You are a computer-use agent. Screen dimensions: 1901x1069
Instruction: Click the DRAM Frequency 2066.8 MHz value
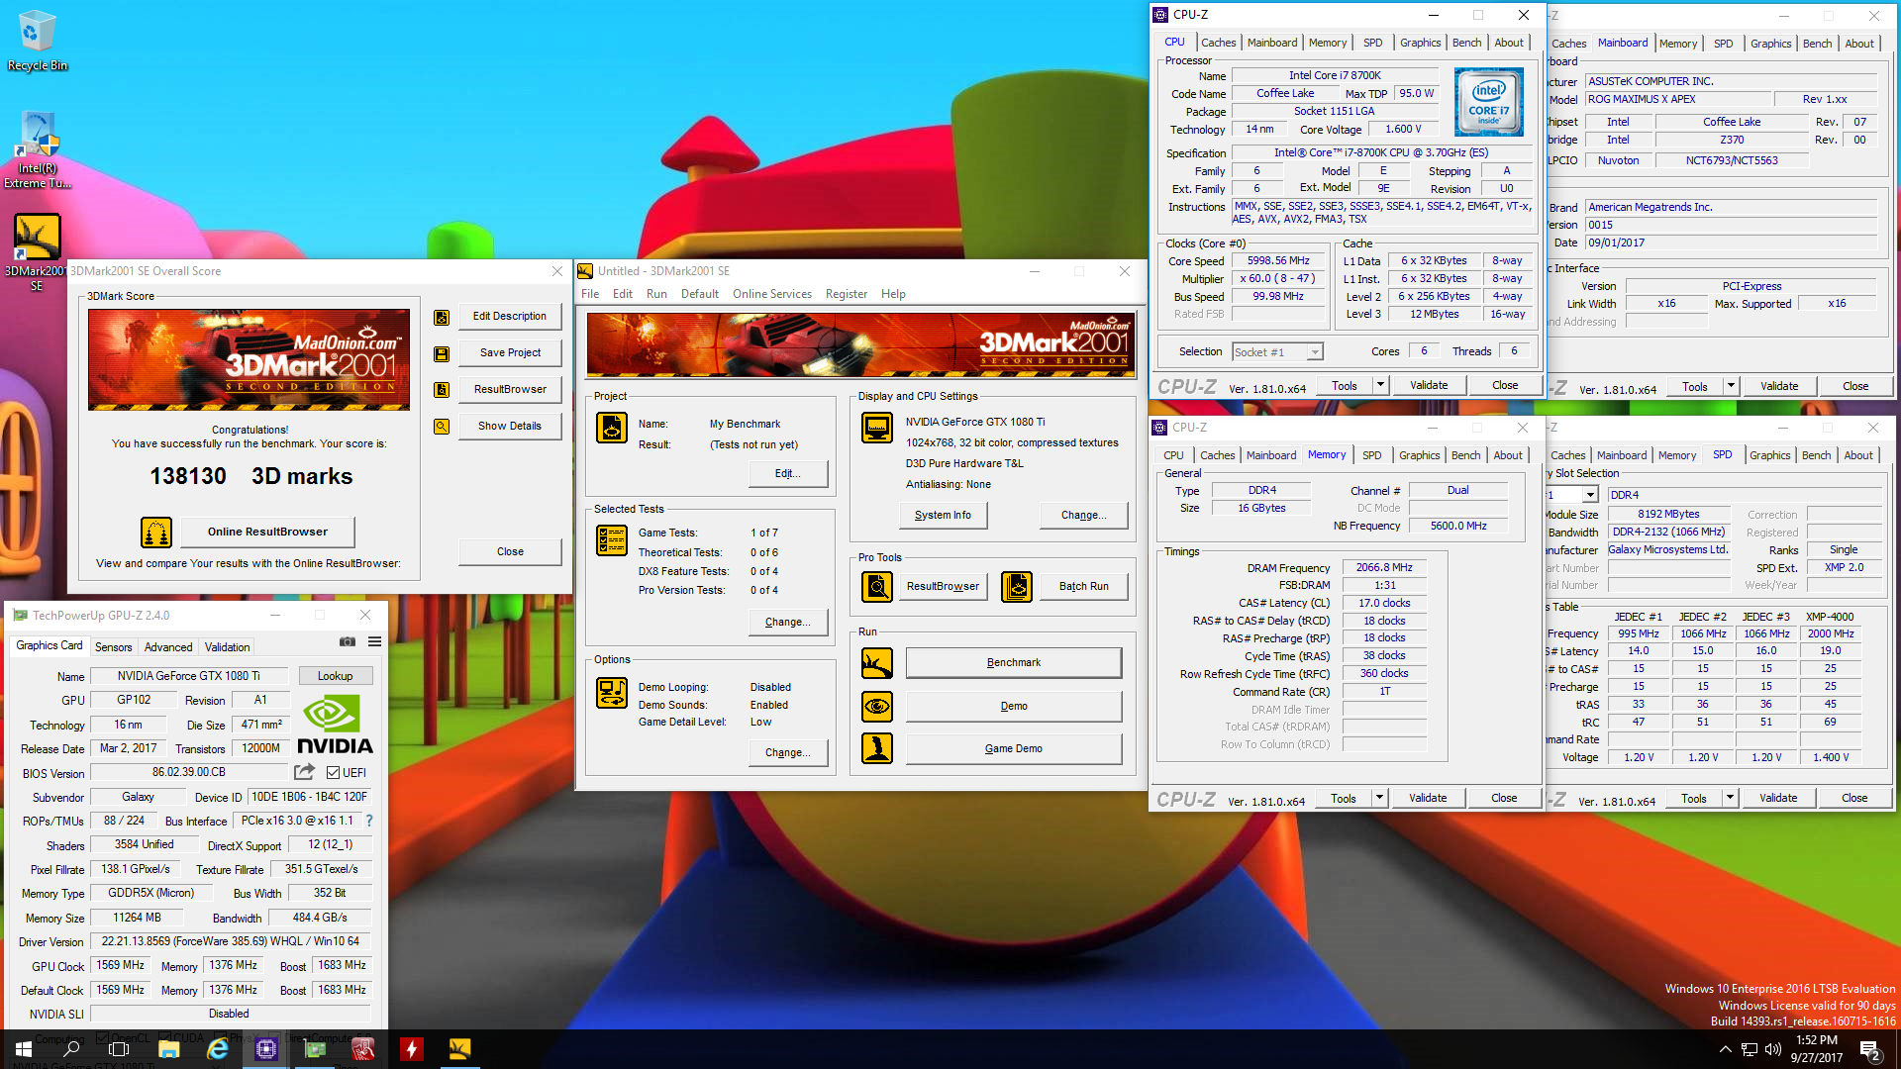tap(1384, 568)
